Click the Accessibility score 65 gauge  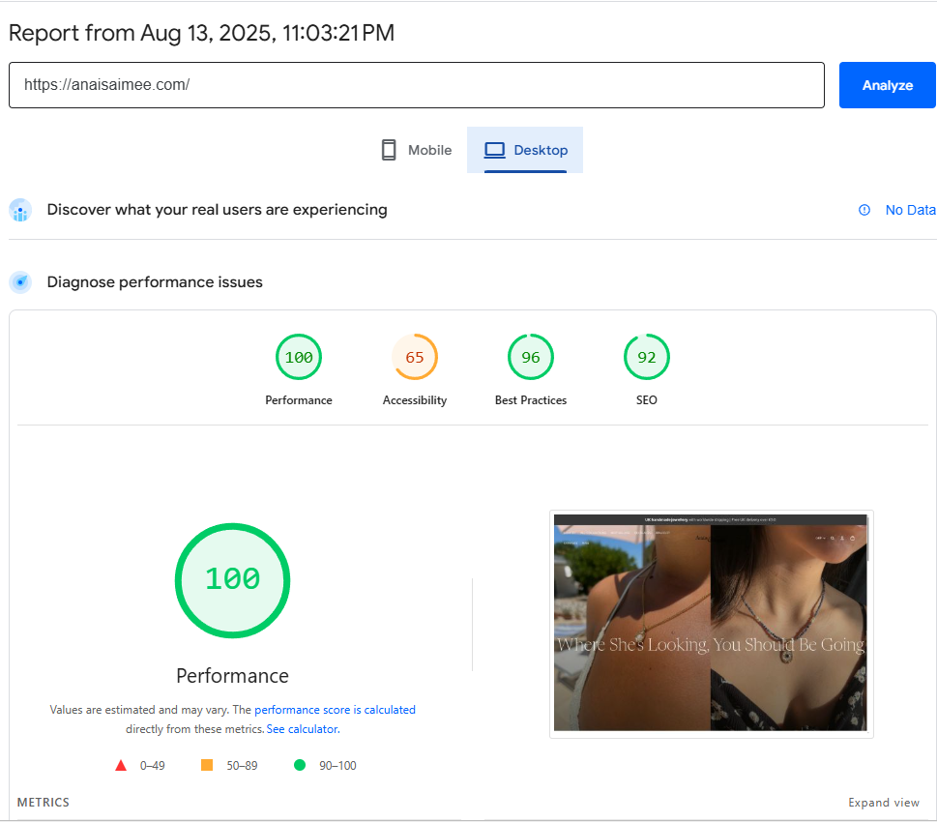click(415, 358)
